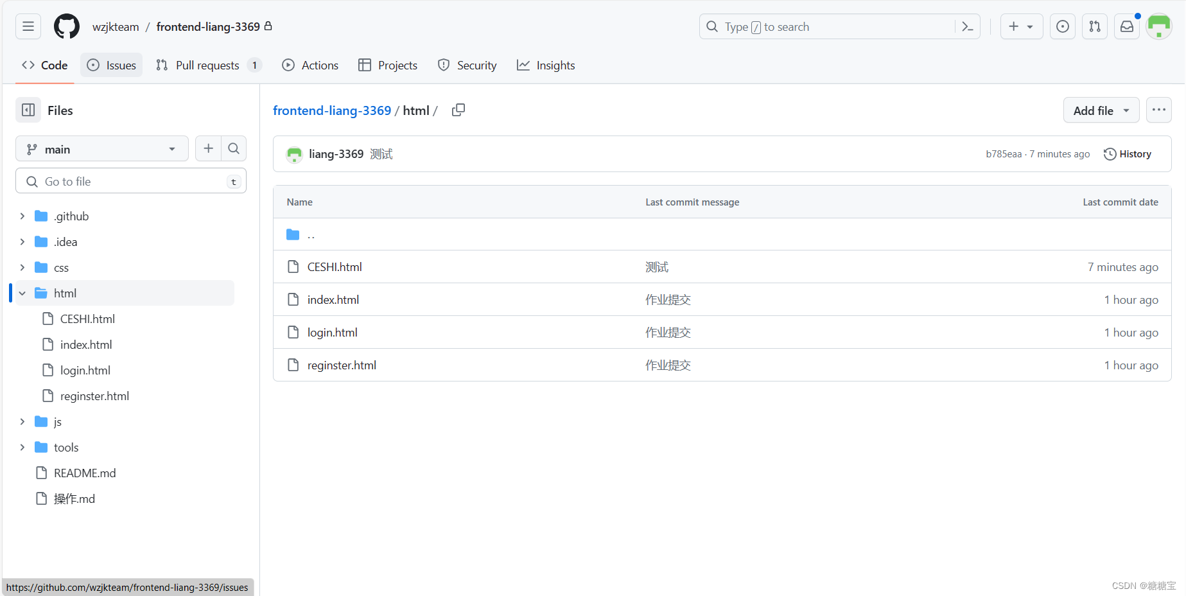Open the hamburger navigation menu
The height and width of the screenshot is (596, 1186).
click(x=28, y=26)
